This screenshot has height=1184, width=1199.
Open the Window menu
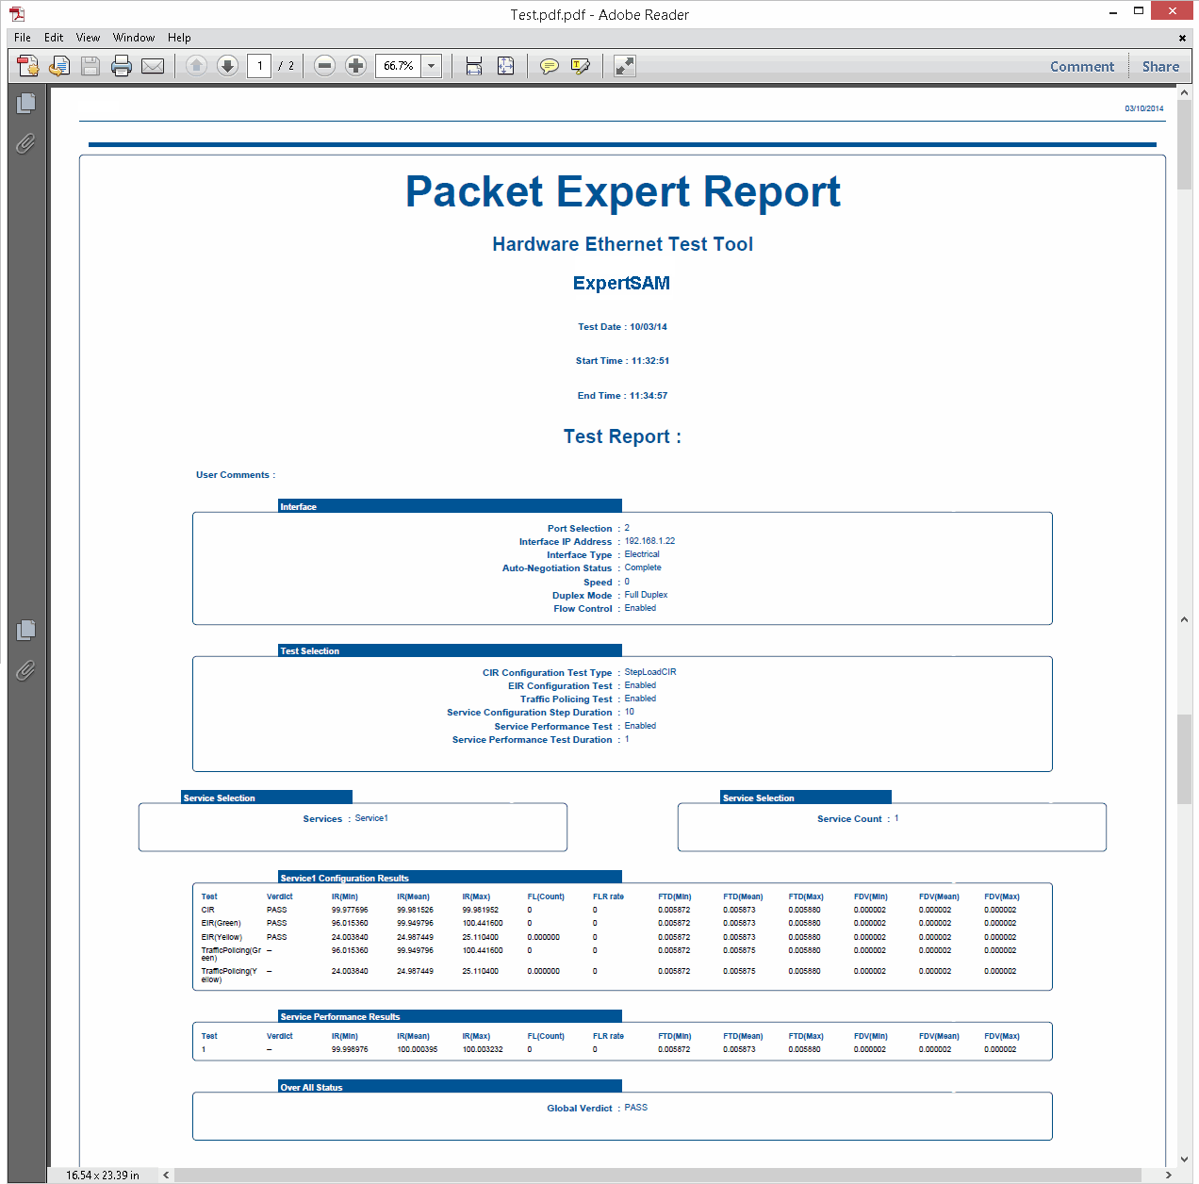134,38
